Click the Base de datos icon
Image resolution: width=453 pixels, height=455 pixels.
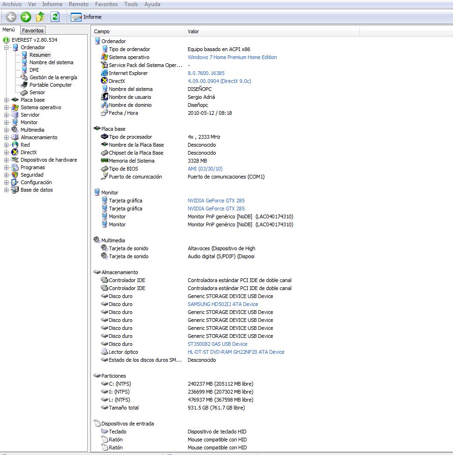(x=15, y=190)
